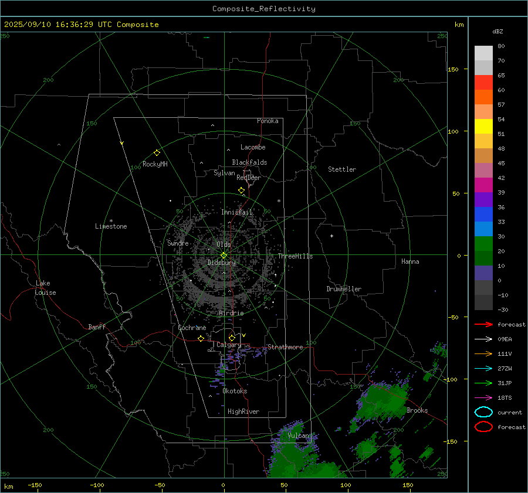Select the purple 10 dBZ color swatch
Screen dimensions: 528x493
483,273
